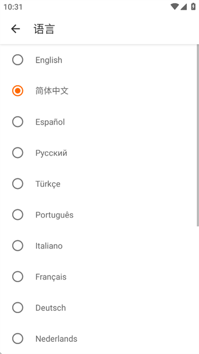
Task: Pick the Português text label
Action: click(54, 215)
